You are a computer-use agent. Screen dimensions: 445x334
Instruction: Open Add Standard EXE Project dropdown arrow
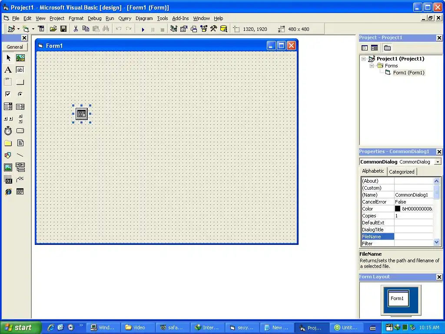click(x=18, y=29)
